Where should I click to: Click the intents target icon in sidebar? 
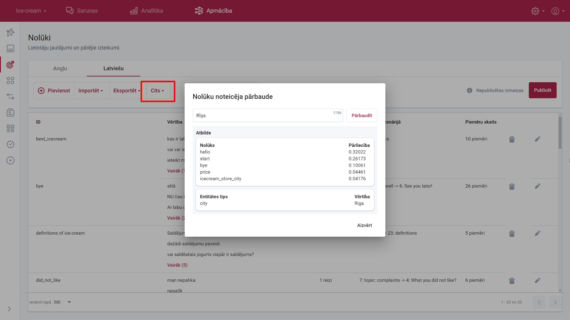tap(10, 65)
